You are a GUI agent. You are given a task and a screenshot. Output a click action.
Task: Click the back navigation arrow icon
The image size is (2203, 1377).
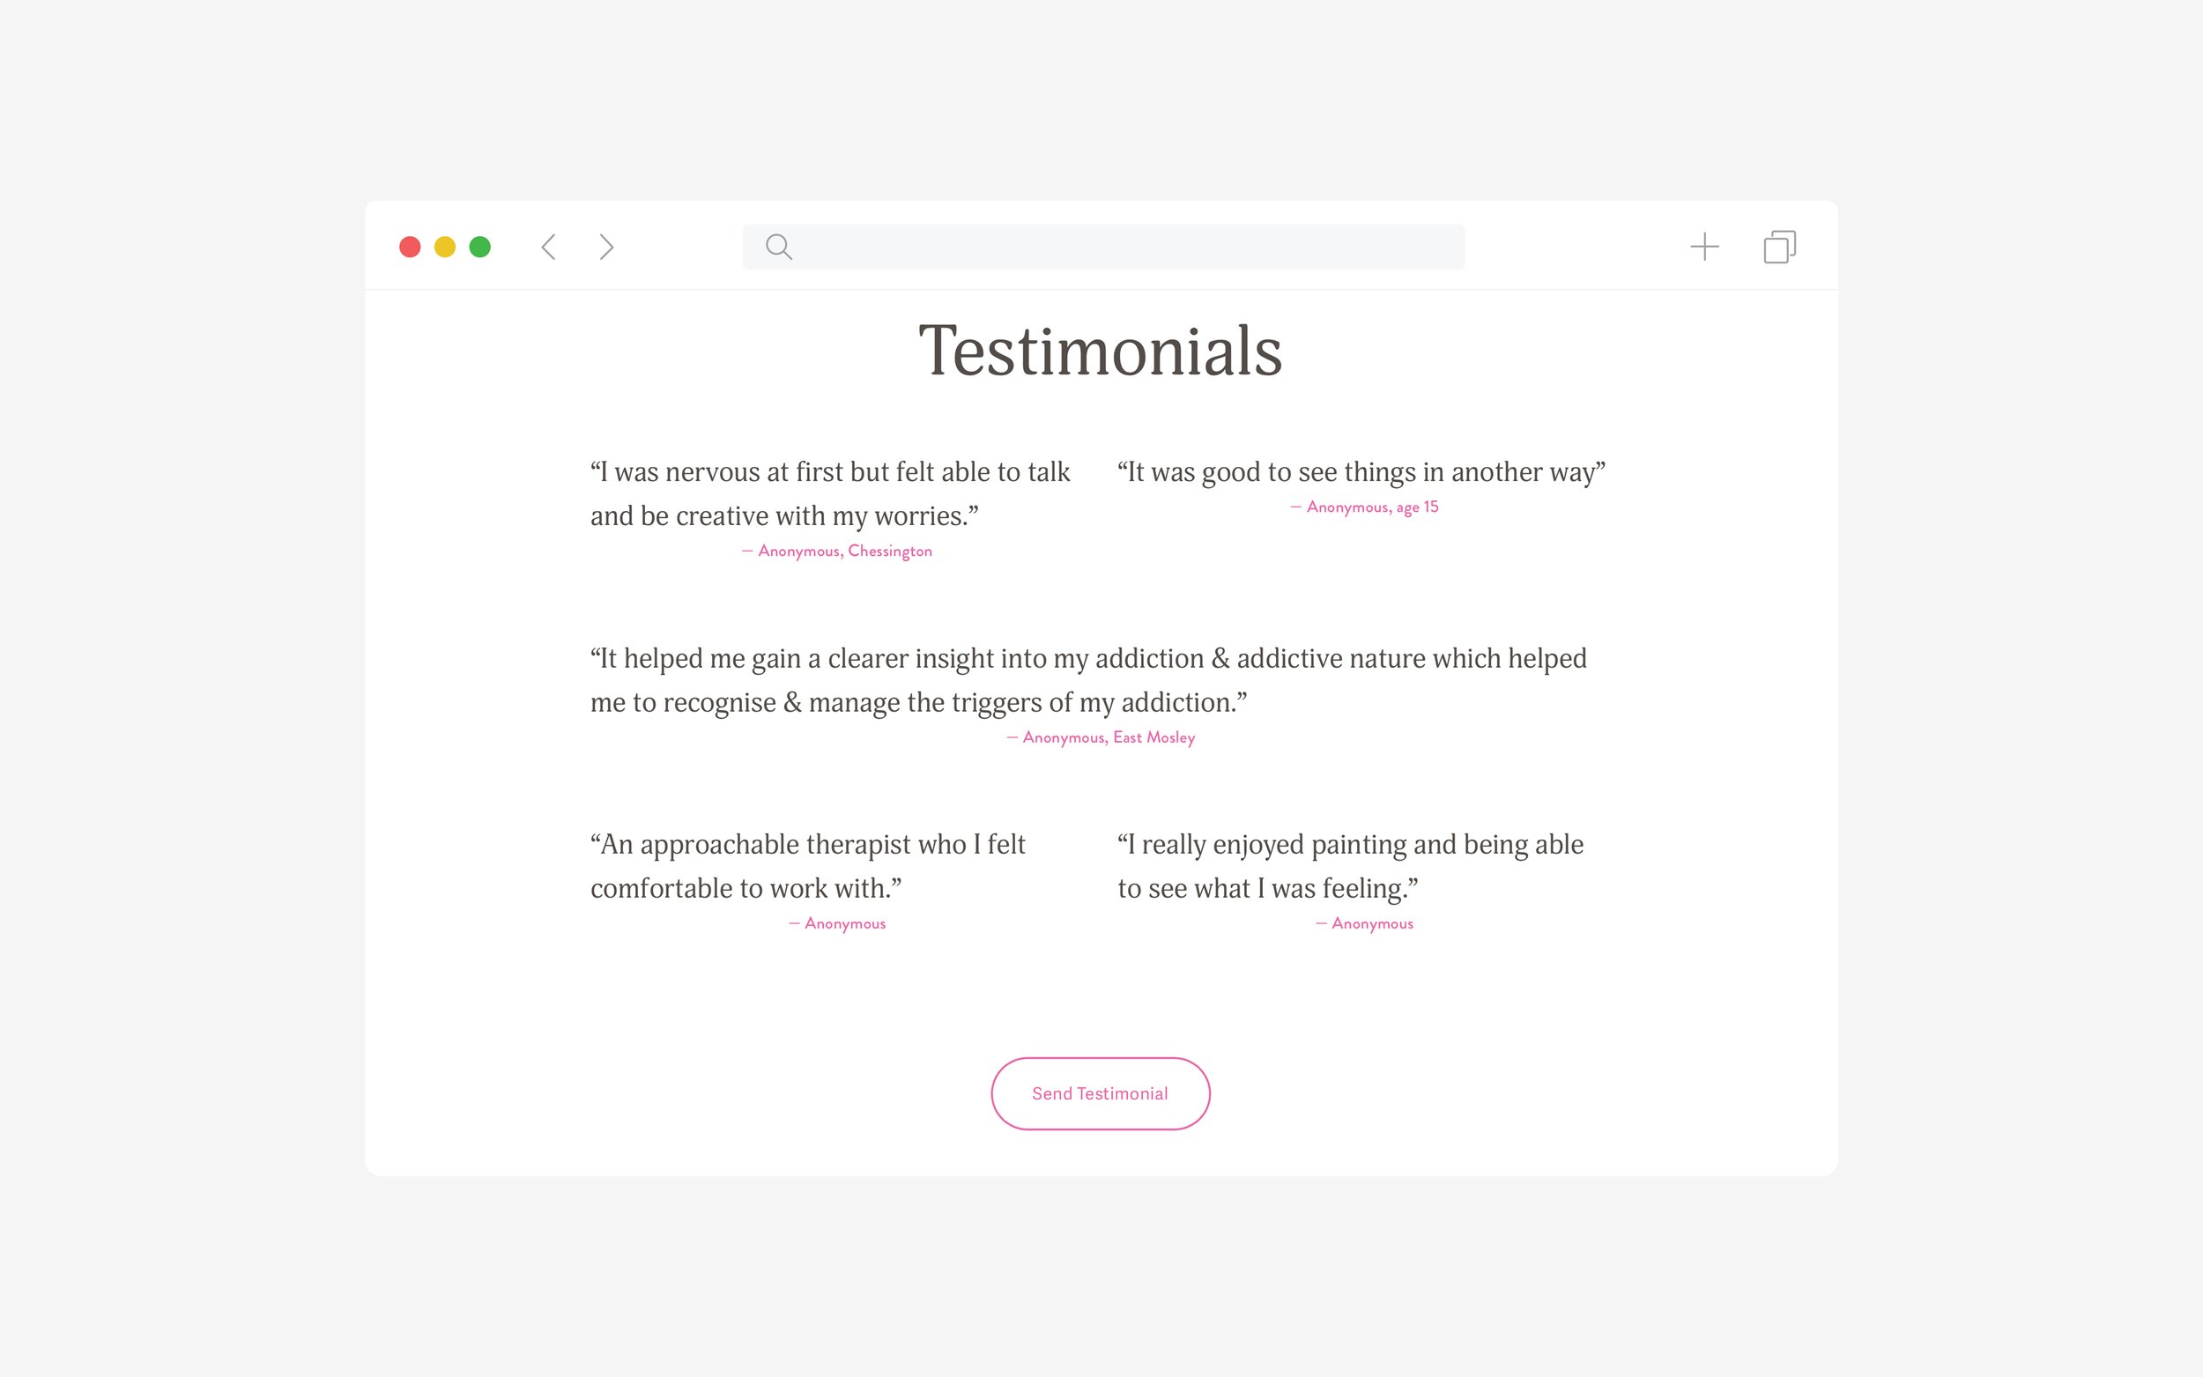point(551,246)
